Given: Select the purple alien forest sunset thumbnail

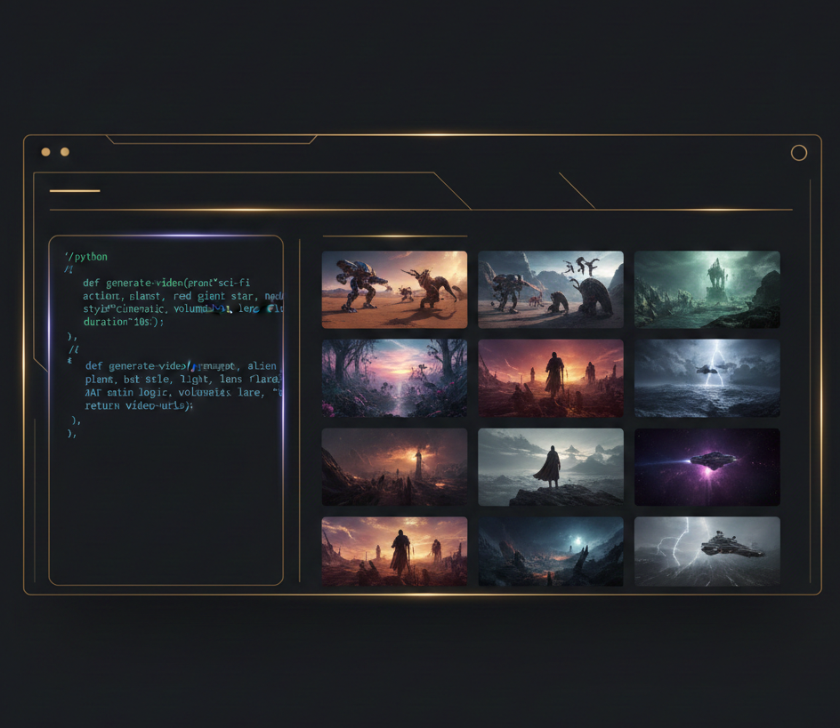Looking at the screenshot, I should coord(394,378).
